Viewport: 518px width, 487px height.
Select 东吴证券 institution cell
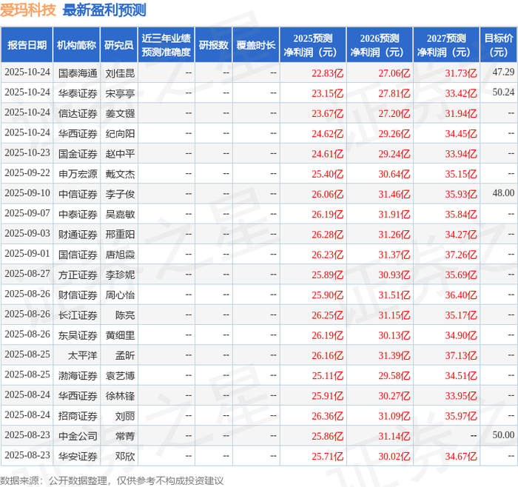[78, 335]
